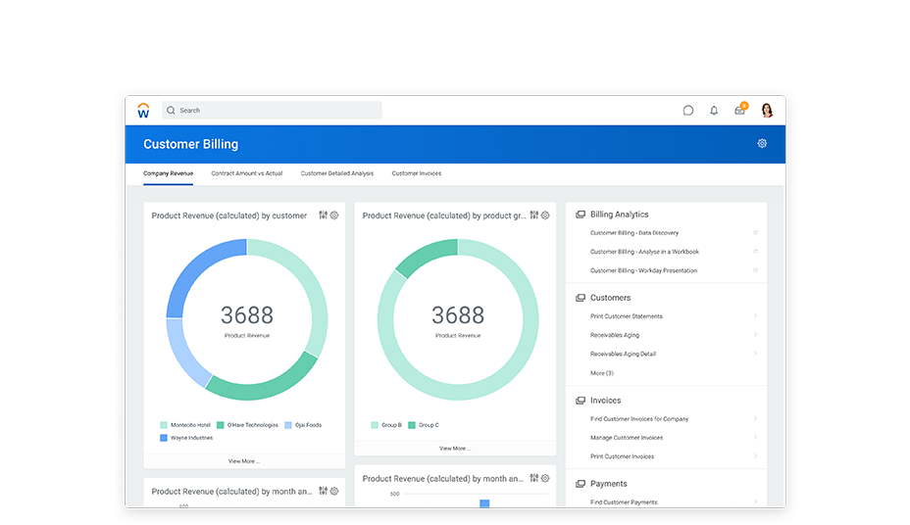This screenshot has height=525, width=910.
Task: Open the chat bubble icon
Action: click(x=687, y=110)
